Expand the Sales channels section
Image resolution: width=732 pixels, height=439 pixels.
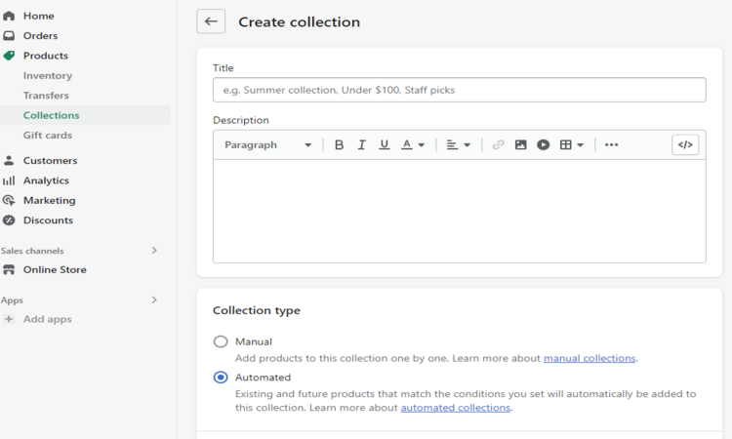tap(154, 251)
